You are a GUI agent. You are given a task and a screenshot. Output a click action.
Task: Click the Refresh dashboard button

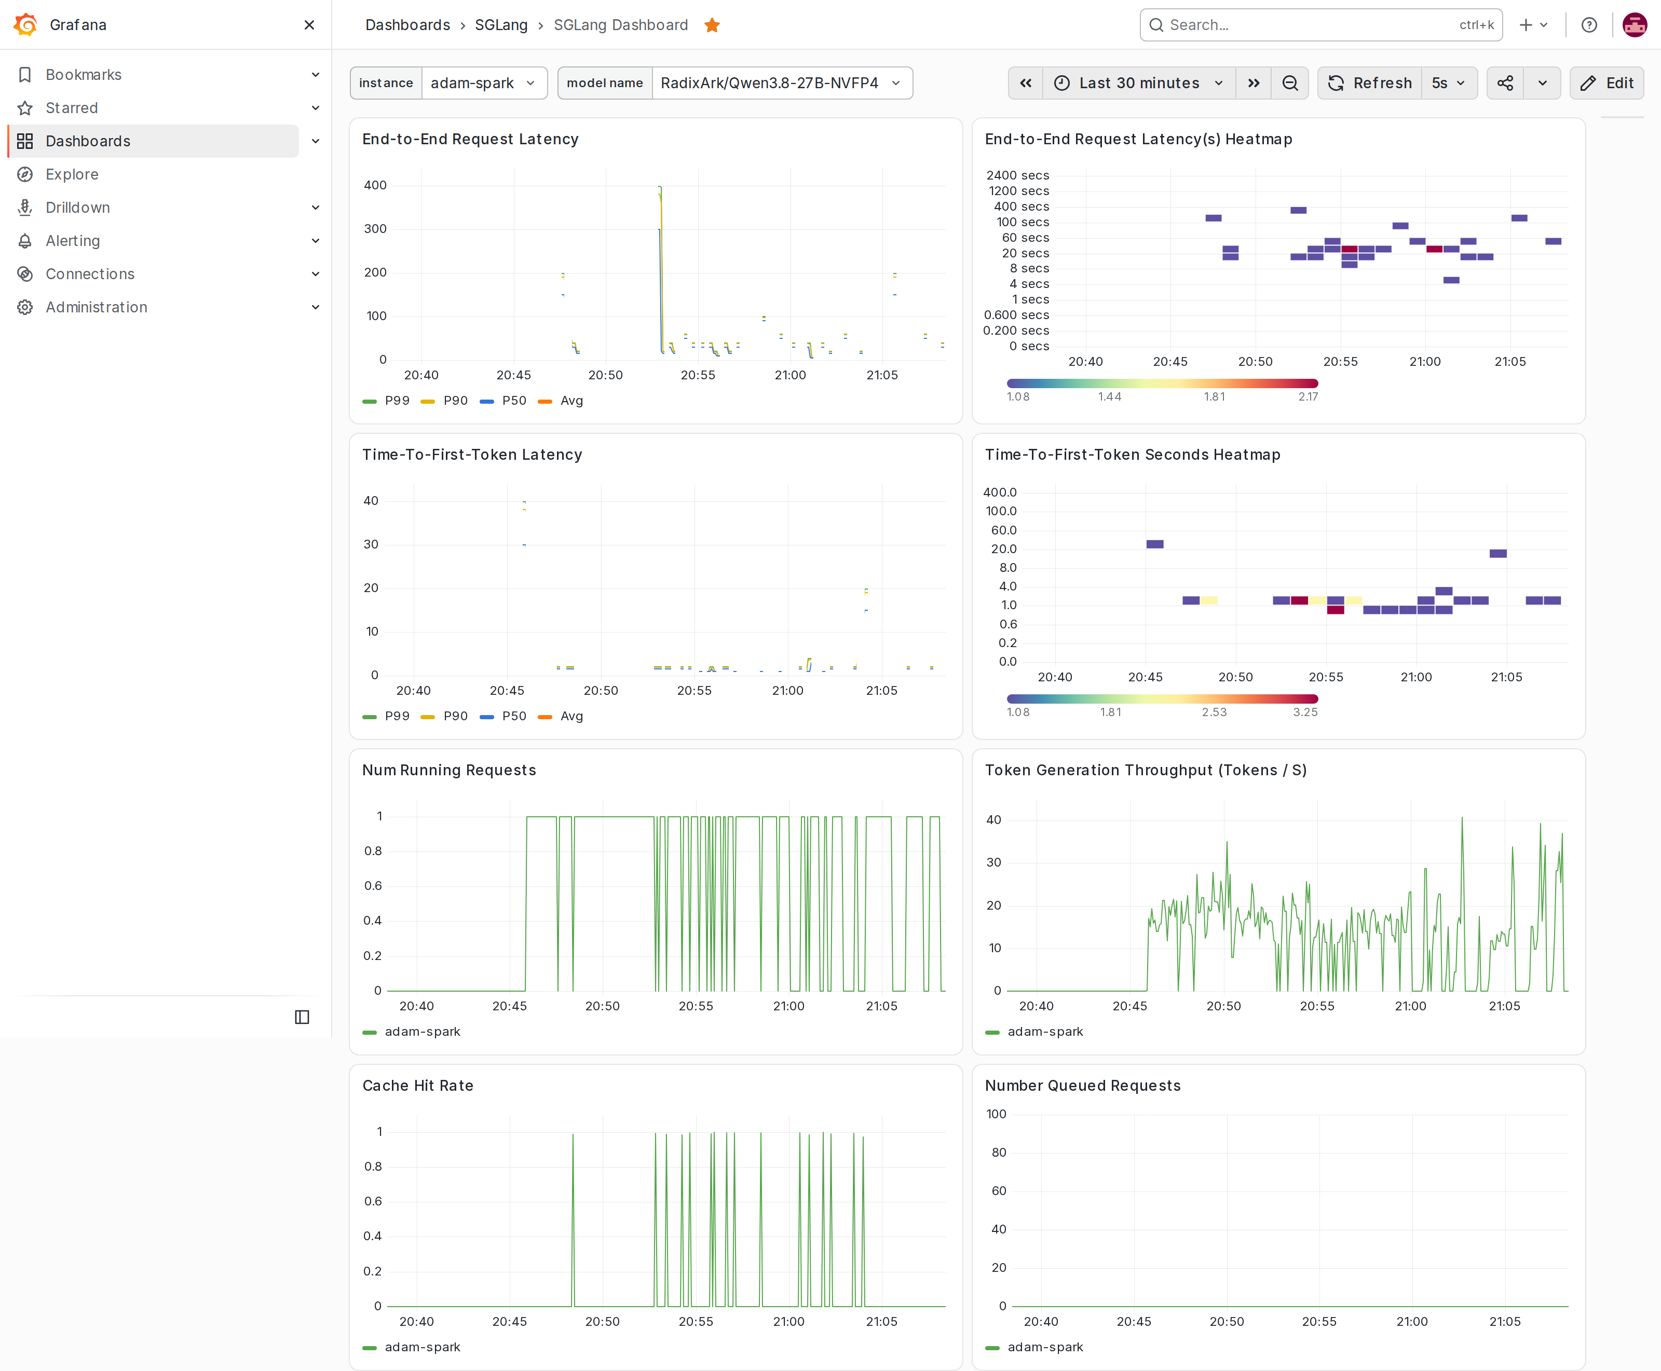1370,83
